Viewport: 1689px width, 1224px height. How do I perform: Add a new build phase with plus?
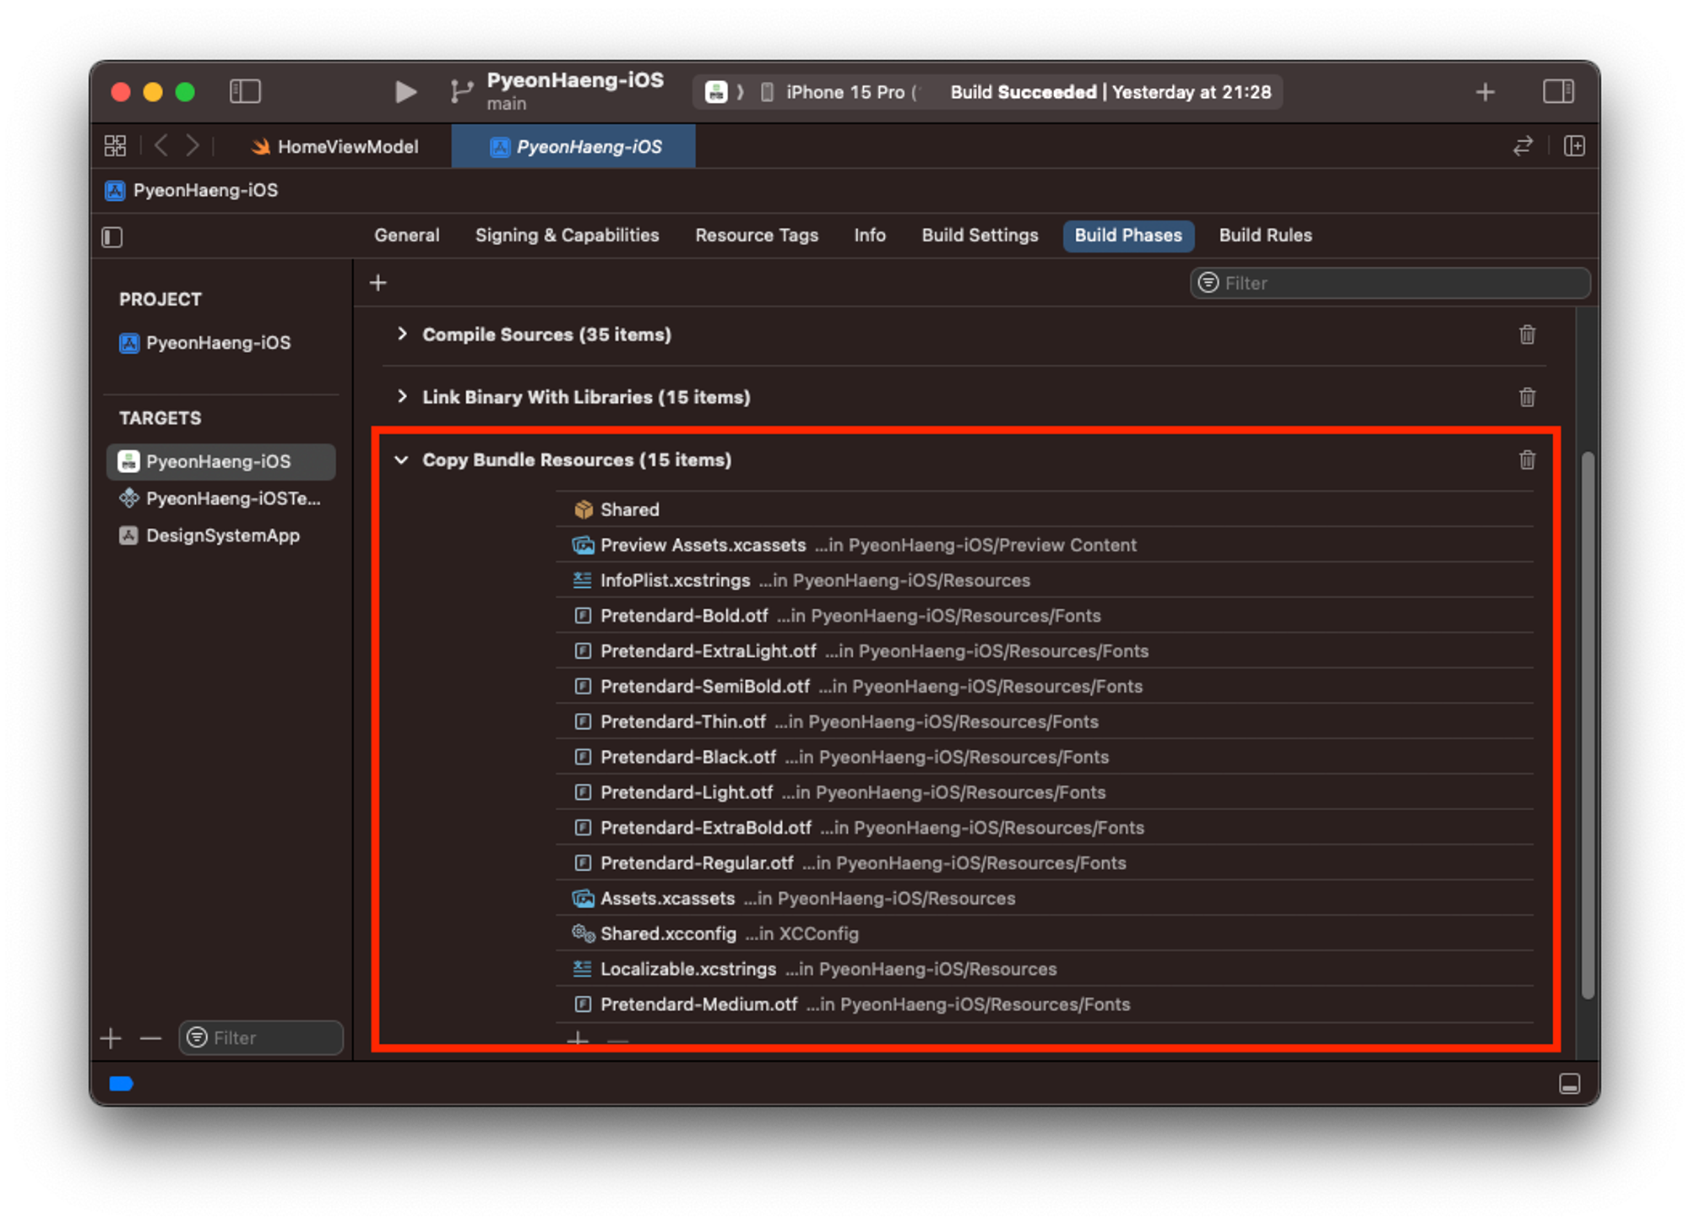[x=378, y=283]
